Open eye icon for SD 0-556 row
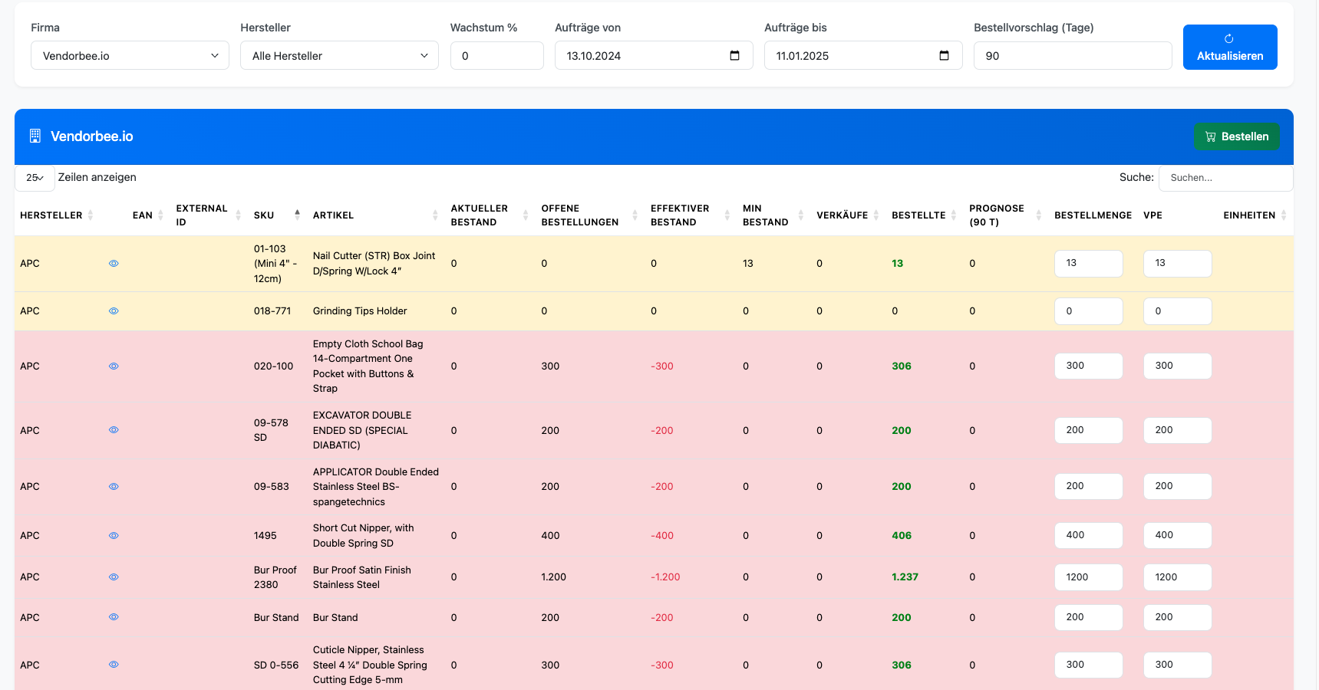The height and width of the screenshot is (690, 1319). tap(114, 665)
